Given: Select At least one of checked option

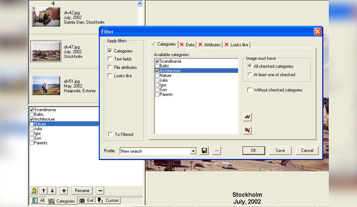Looking at the screenshot, I should [250, 74].
